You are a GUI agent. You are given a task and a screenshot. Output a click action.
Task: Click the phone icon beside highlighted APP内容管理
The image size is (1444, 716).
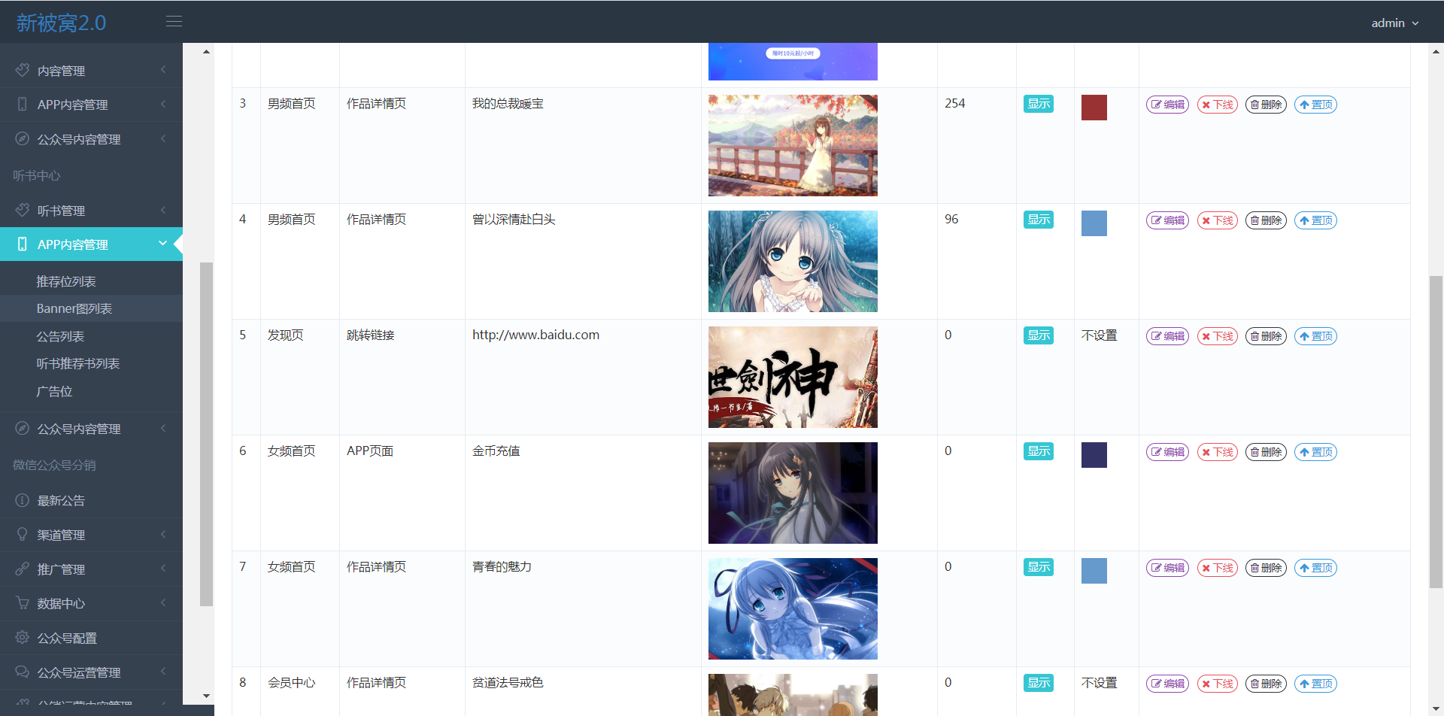coord(23,244)
